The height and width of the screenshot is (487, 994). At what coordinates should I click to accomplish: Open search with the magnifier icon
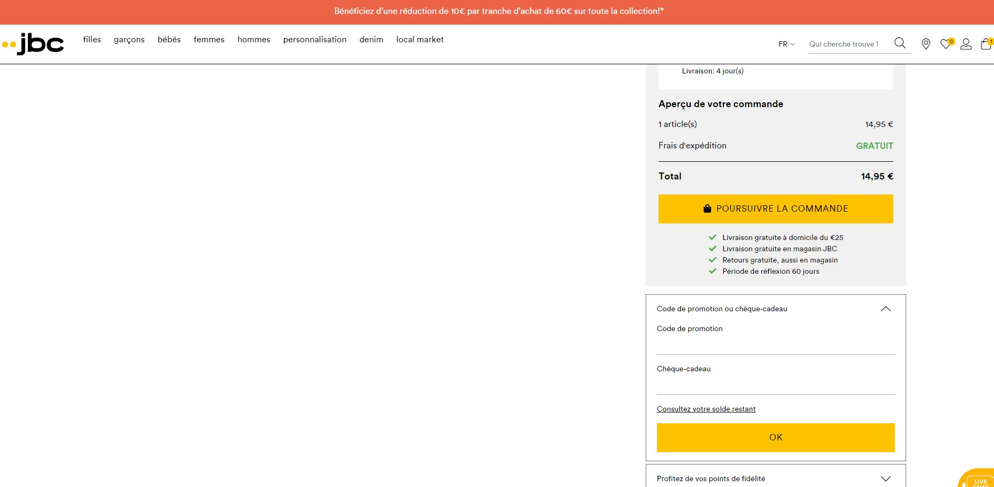(x=900, y=43)
